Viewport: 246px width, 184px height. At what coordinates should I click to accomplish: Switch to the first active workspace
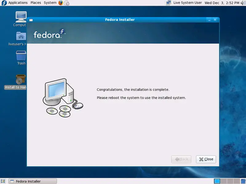coord(217,181)
